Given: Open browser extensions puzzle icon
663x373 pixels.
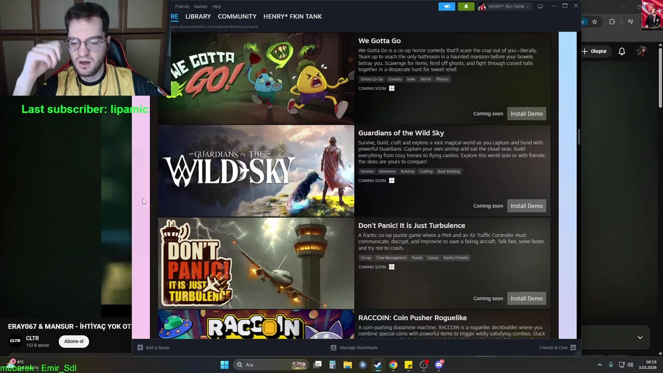Looking at the screenshot, I should 612,22.
